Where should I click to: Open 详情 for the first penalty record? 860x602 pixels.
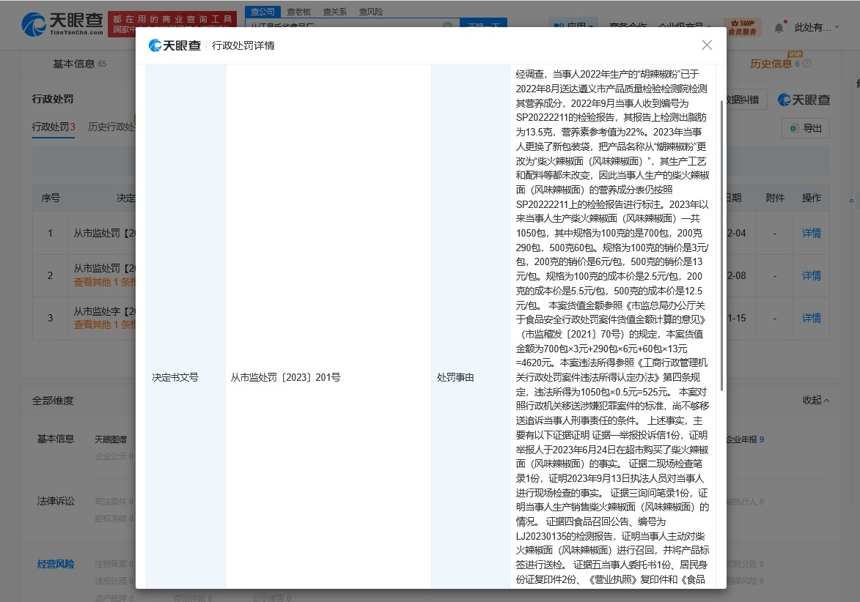(811, 232)
